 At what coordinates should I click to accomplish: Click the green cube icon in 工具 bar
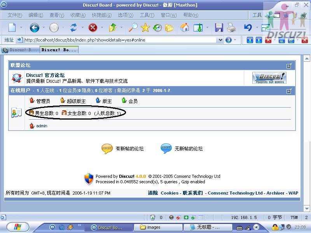(303, 15)
